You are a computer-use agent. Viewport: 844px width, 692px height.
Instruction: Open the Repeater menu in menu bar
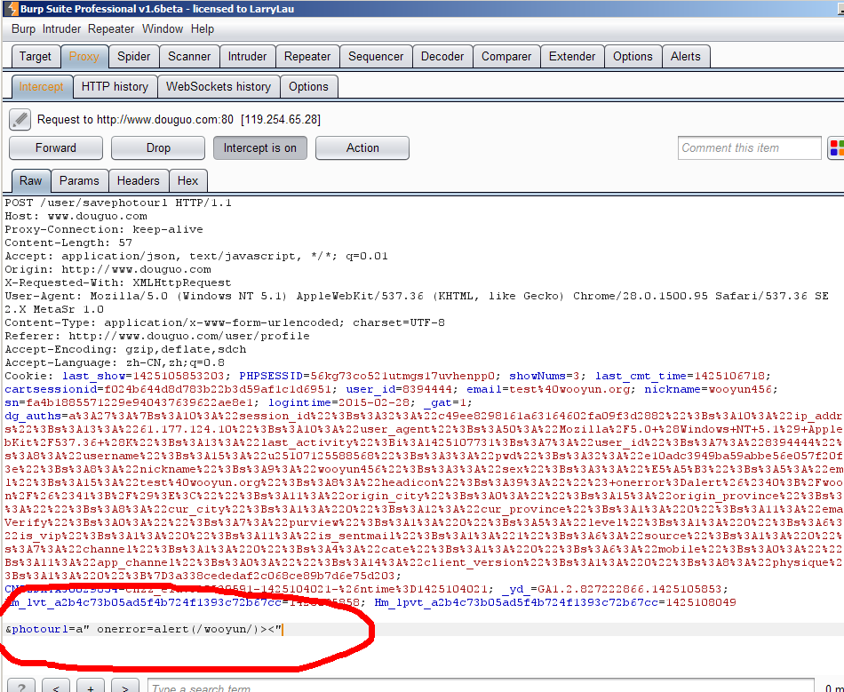111,29
